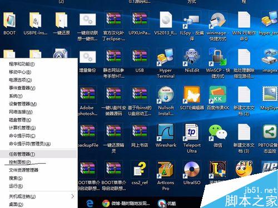Select the UltraISO shortcut icon
Screen dimensions: 278x208
(x=192, y=170)
